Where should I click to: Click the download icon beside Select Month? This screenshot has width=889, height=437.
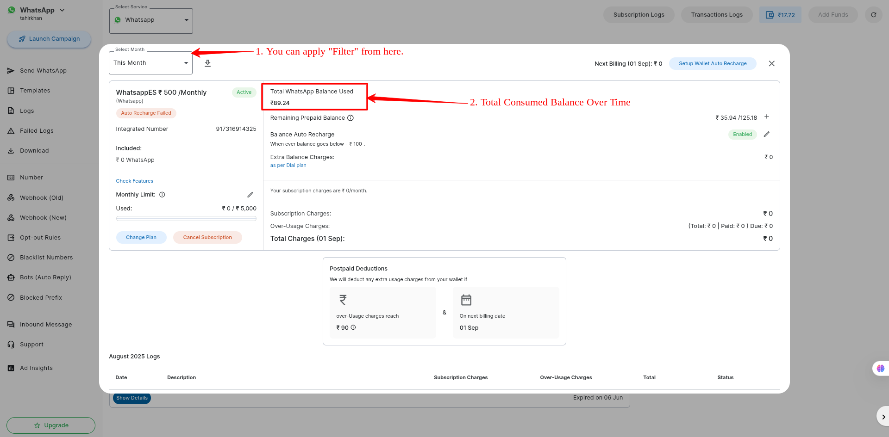pyautogui.click(x=207, y=63)
